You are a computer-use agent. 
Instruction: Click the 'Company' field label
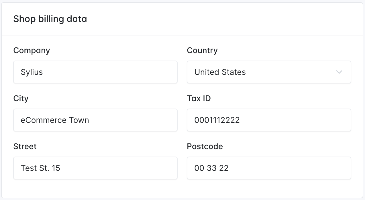[32, 51]
